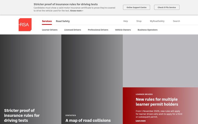Image resolution: width=198 pixels, height=124 pixels.
Task: Click the Online Support Centre button
Action: coord(136,7)
